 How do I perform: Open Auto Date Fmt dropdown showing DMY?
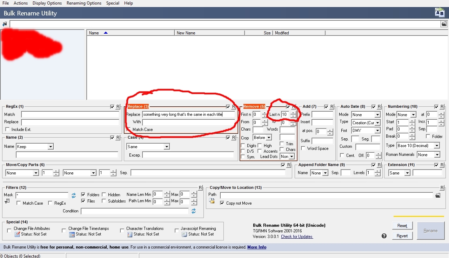tap(366, 131)
